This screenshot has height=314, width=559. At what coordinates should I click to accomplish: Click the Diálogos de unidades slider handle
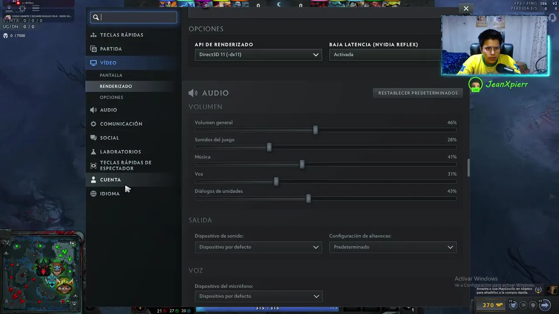point(308,199)
